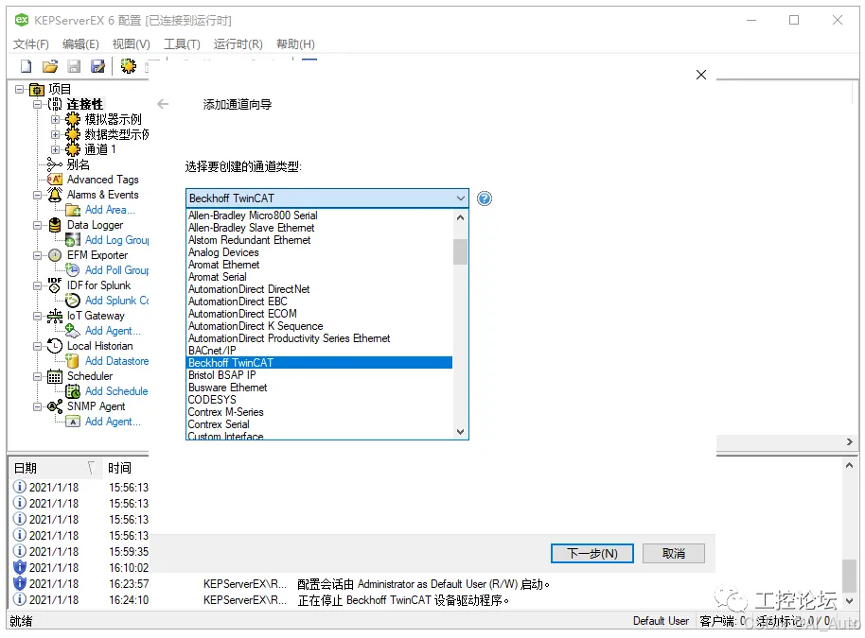This screenshot has width=865, height=638.
Task: Click driver list scrollbar down arrow
Action: click(461, 432)
